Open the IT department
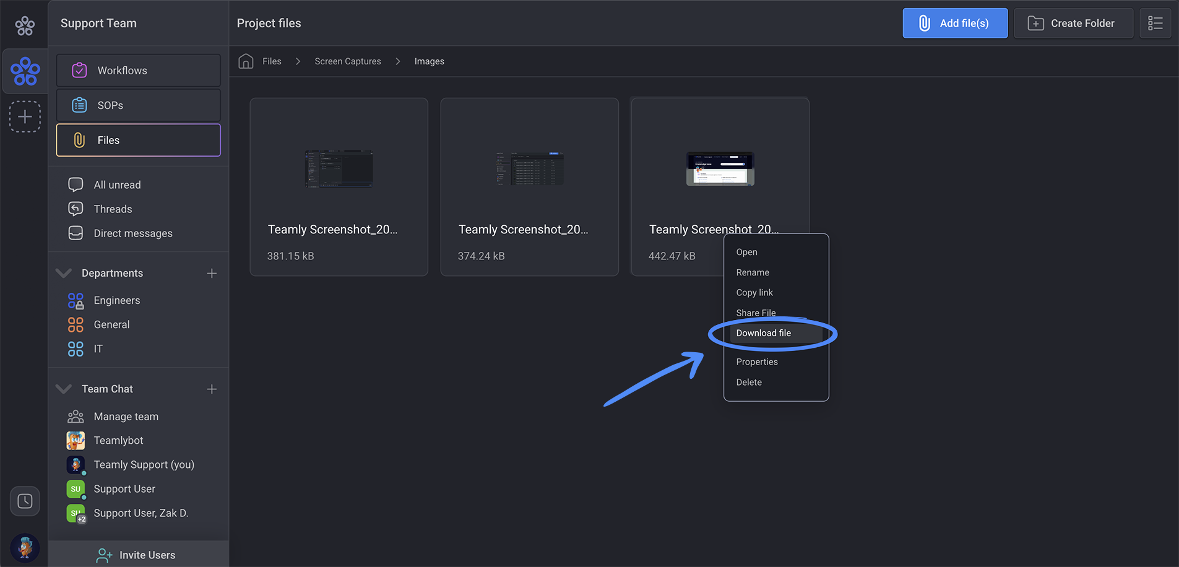1179x567 pixels. pos(85,348)
